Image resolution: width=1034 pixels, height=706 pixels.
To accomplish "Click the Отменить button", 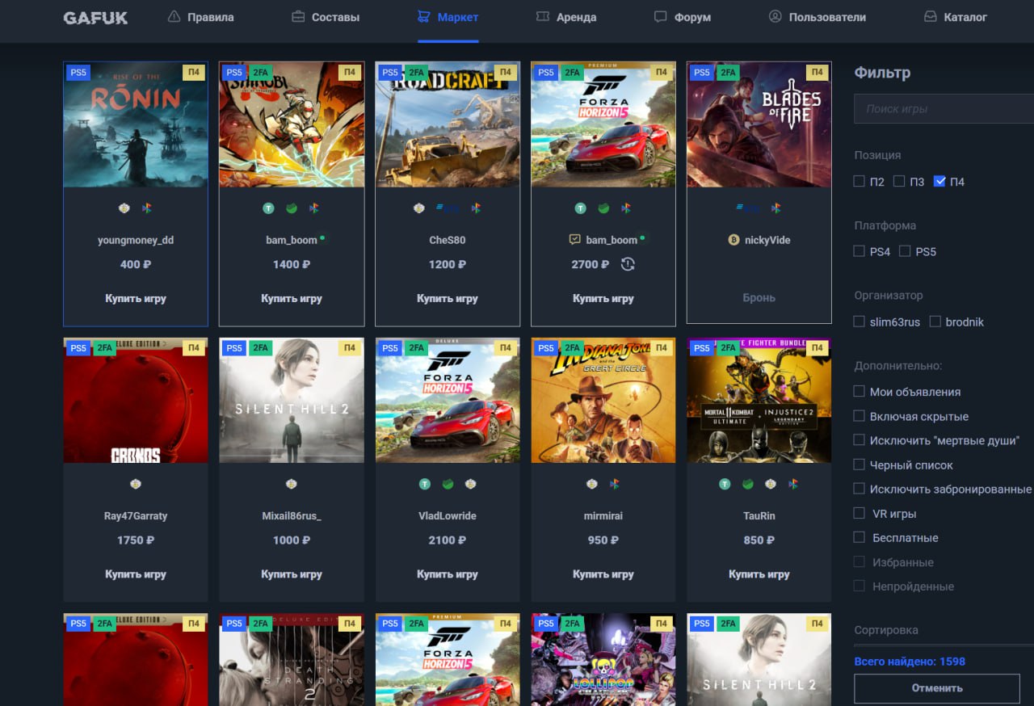I will tap(937, 688).
